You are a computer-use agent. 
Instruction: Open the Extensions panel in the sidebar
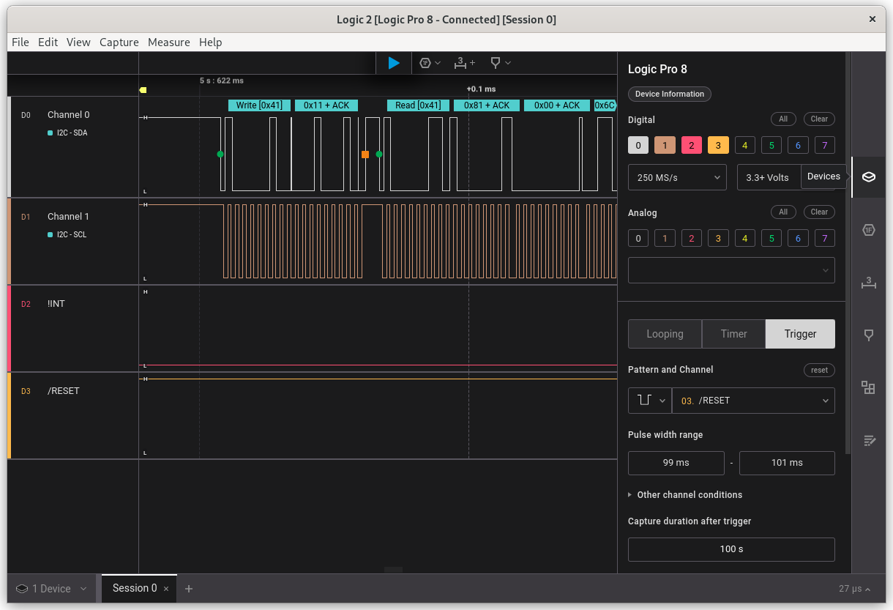click(869, 387)
